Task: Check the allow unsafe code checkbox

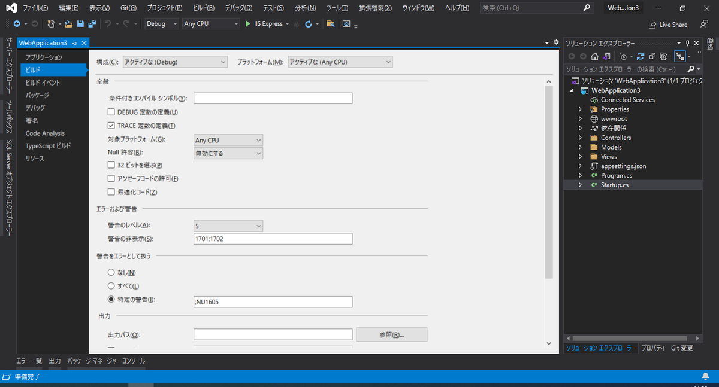Action: pyautogui.click(x=111, y=179)
